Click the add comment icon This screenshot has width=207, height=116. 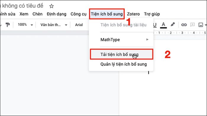(193, 24)
